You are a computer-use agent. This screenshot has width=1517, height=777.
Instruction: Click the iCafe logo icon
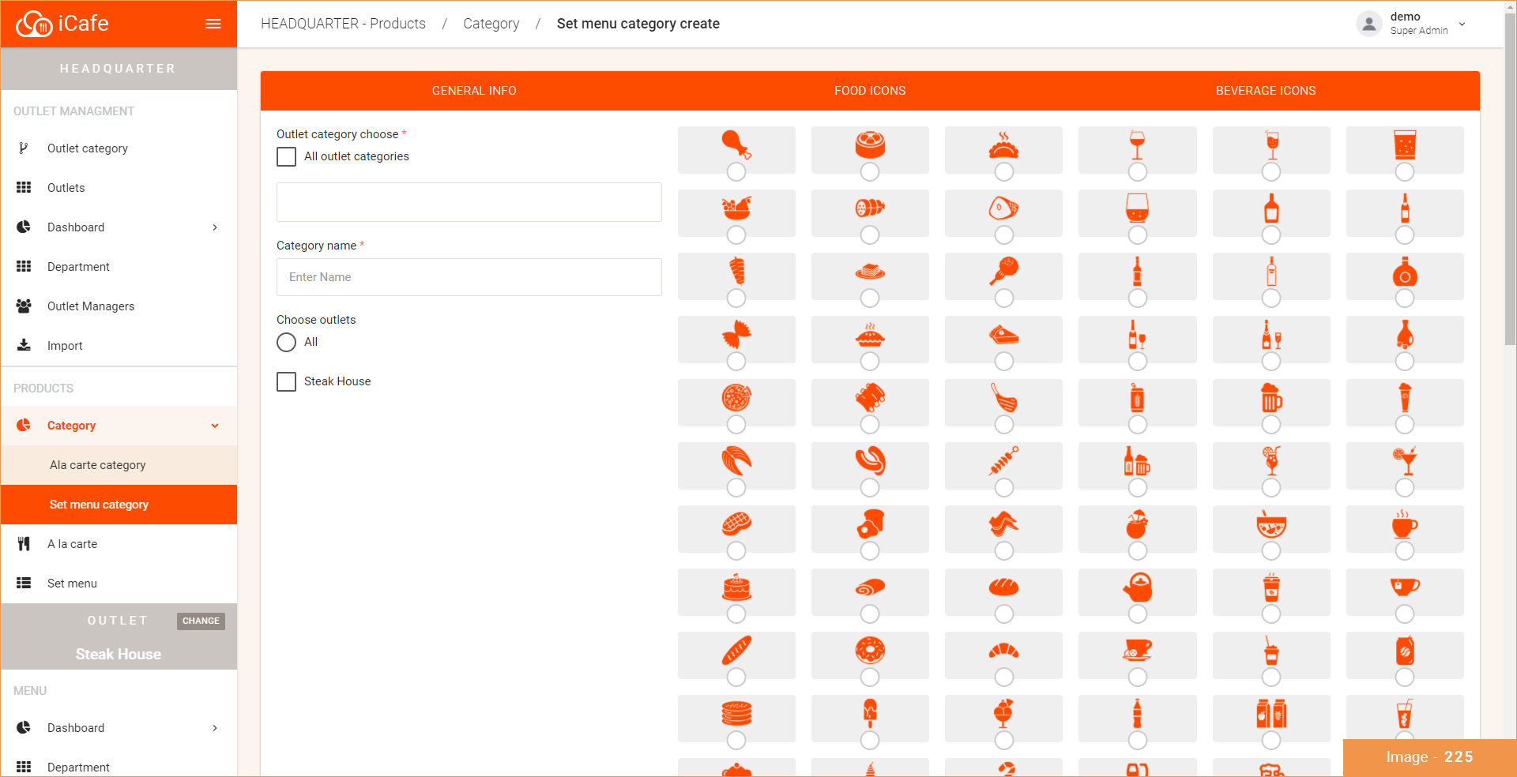[34, 24]
